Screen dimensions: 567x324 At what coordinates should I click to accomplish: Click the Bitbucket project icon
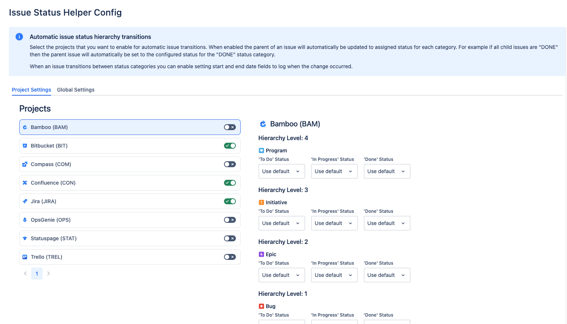click(x=25, y=146)
